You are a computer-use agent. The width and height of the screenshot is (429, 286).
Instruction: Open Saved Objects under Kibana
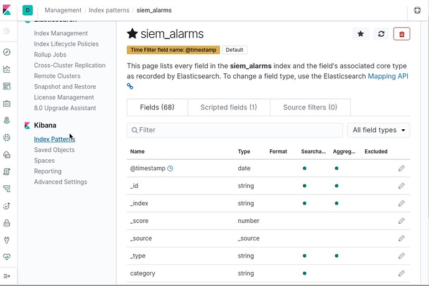pos(54,150)
